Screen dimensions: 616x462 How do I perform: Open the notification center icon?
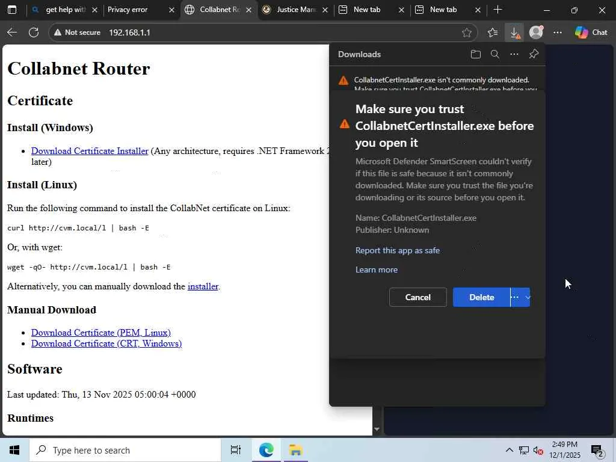point(597,451)
